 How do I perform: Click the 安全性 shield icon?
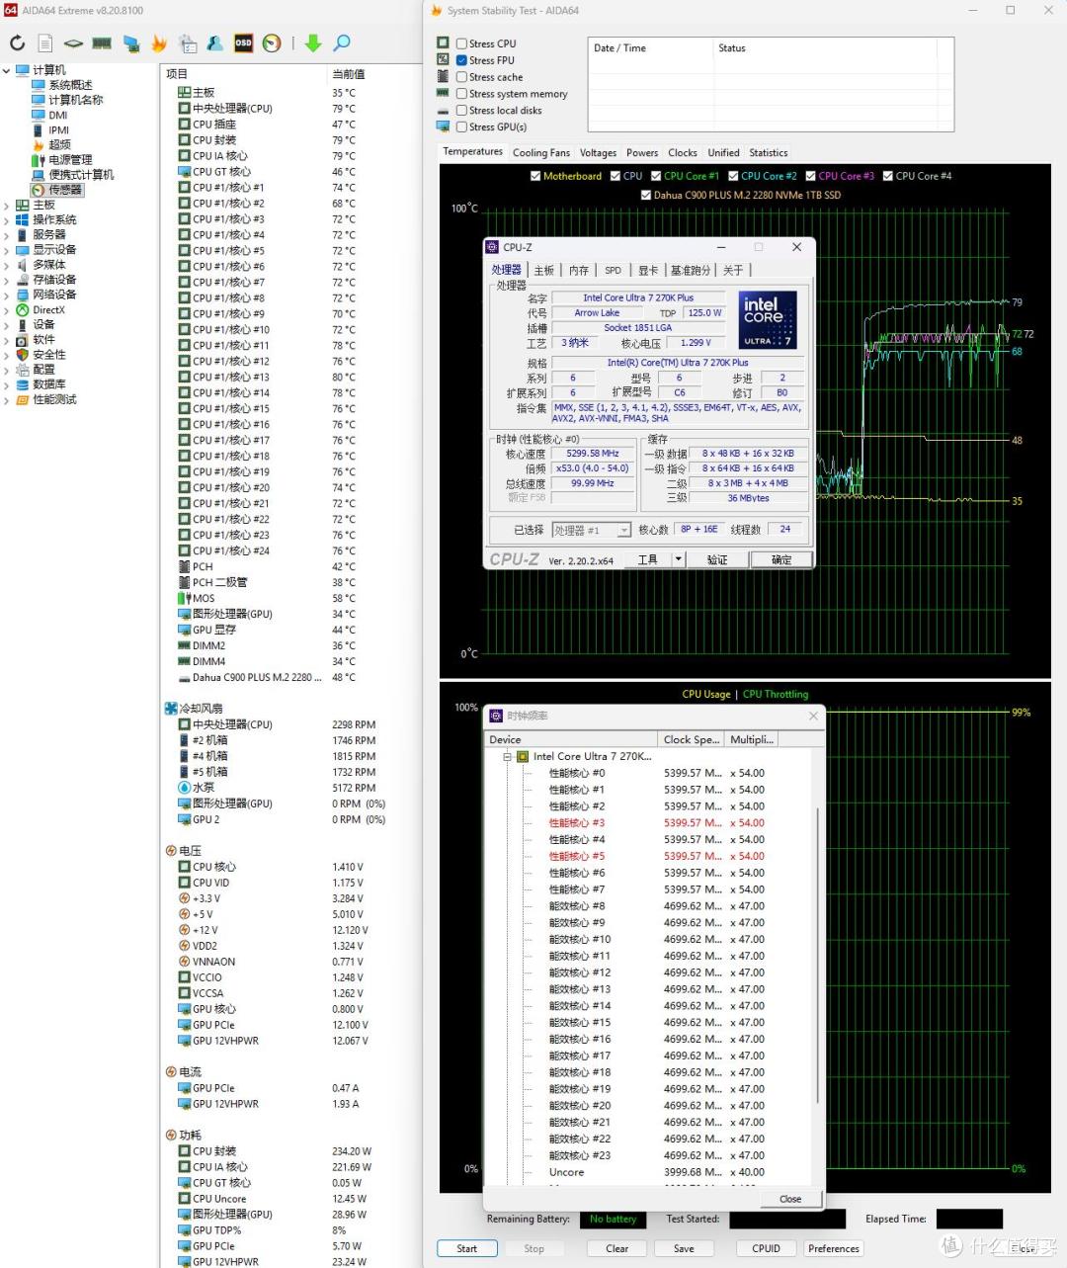tap(22, 354)
